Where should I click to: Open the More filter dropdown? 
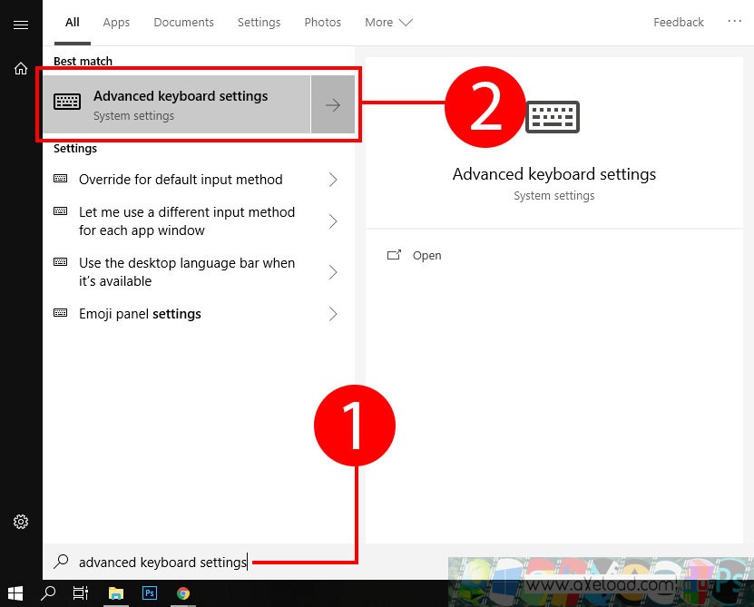pyautogui.click(x=388, y=23)
